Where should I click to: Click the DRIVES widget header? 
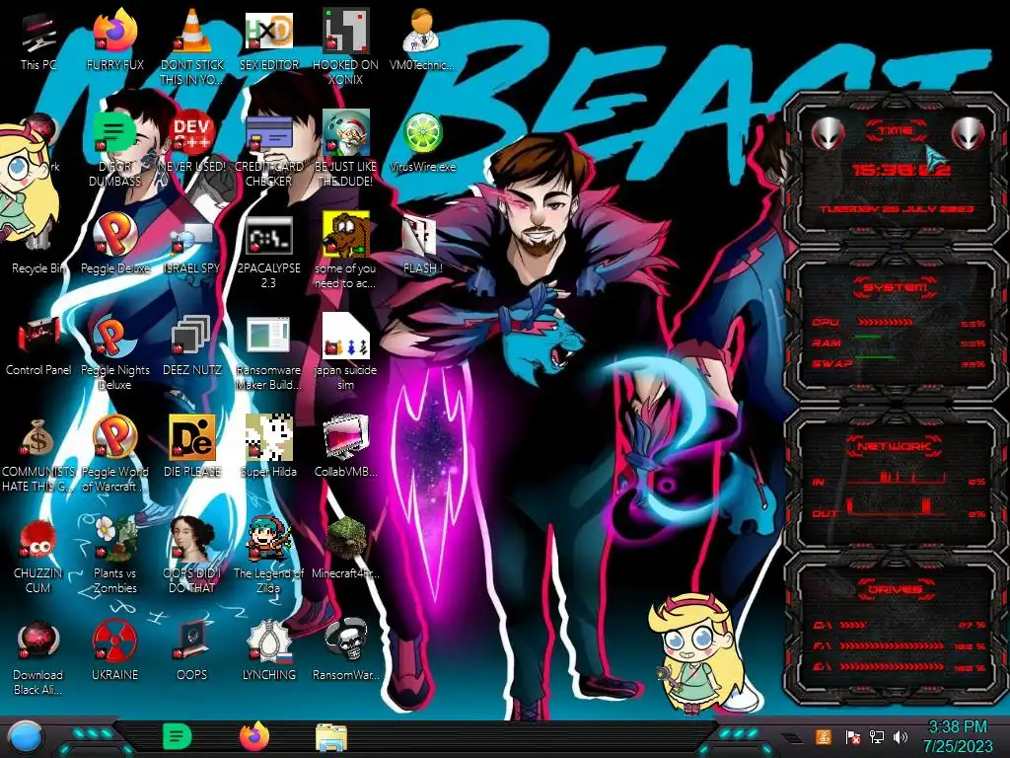[x=894, y=589]
